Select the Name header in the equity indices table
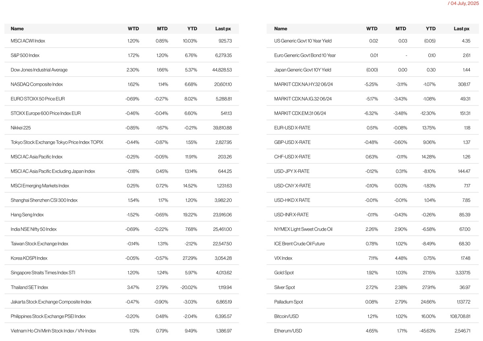The image size is (483, 341). point(17,29)
